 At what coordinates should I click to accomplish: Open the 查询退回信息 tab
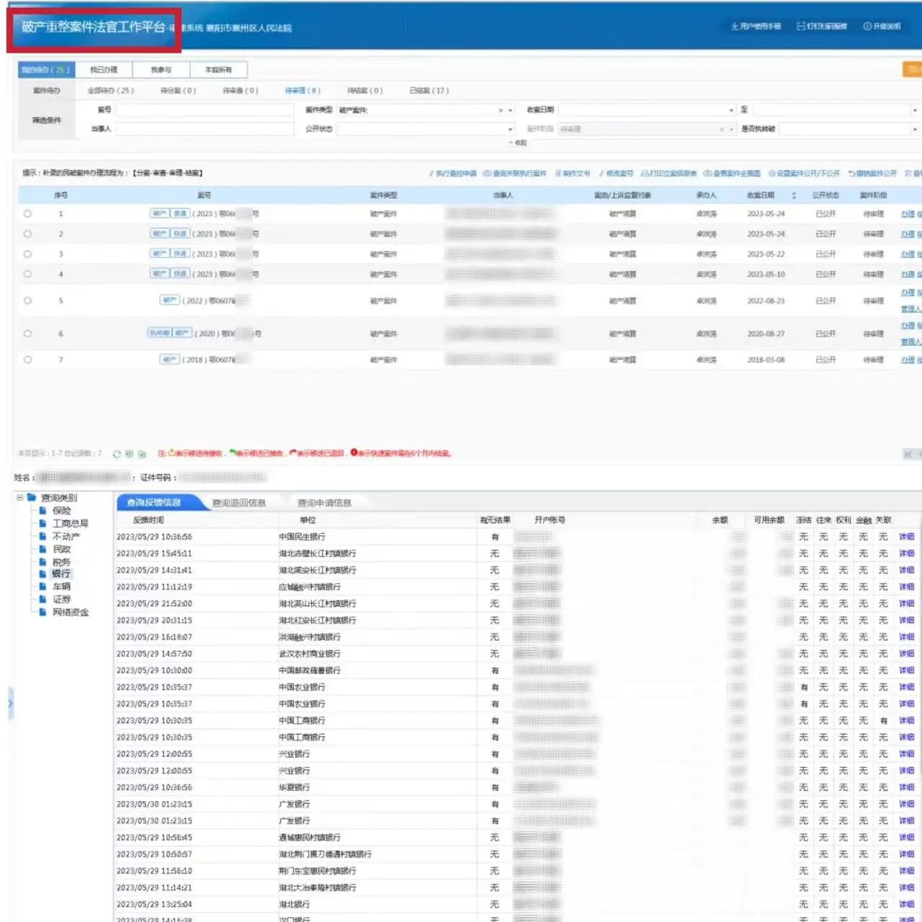point(239,503)
